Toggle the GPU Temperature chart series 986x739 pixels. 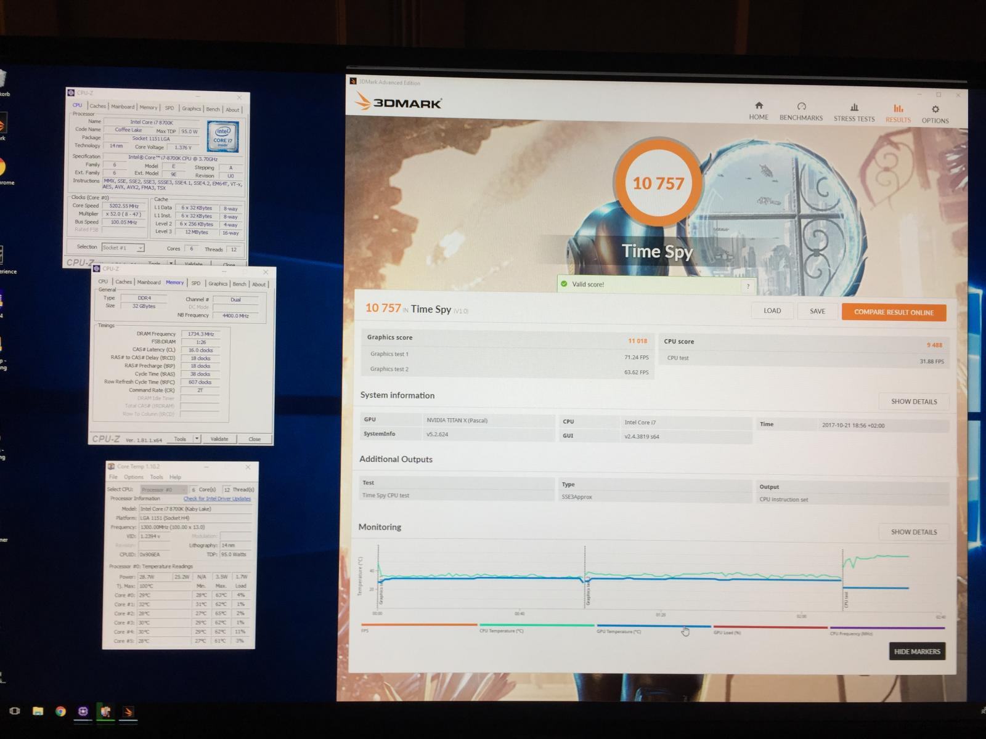pyautogui.click(x=653, y=628)
